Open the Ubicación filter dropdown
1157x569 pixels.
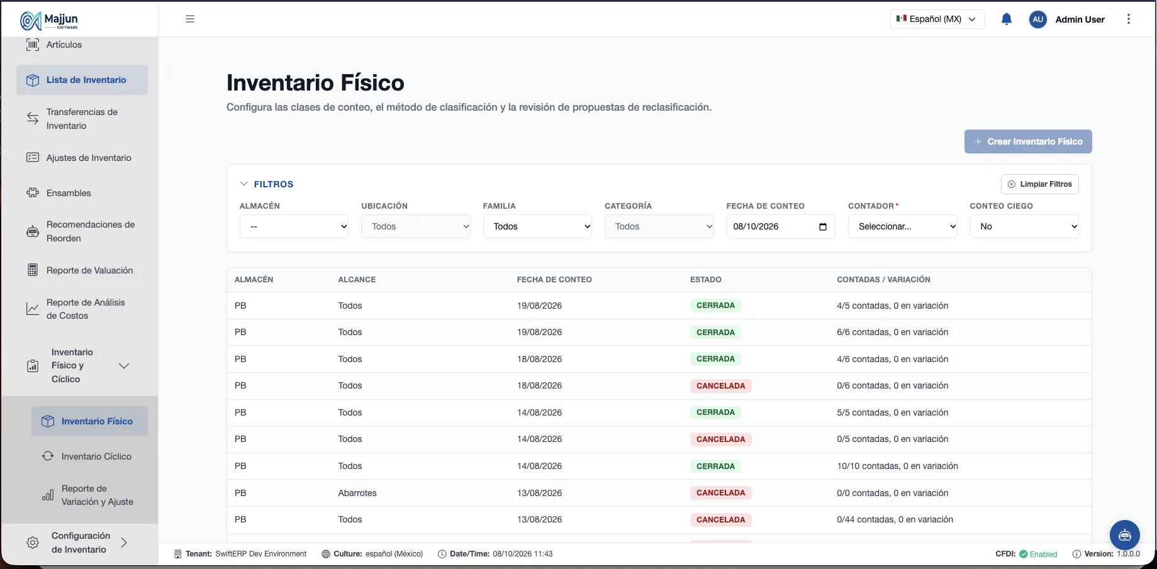[416, 226]
